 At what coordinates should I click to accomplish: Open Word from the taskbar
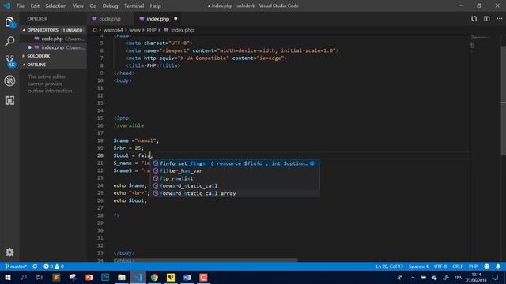pyautogui.click(x=187, y=277)
